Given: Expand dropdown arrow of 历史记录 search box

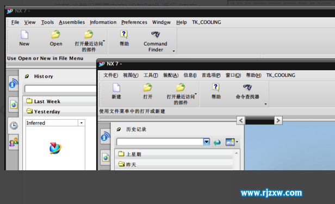Looking at the screenshot, I should point(207,141).
